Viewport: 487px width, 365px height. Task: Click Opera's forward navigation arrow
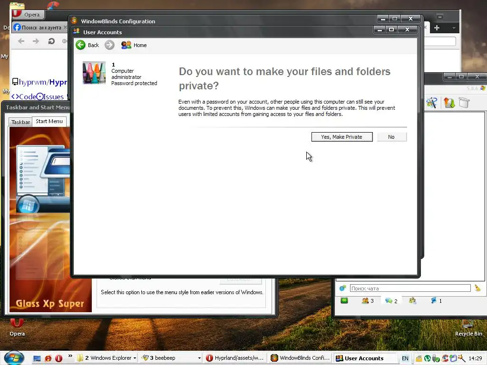pyautogui.click(x=36, y=41)
